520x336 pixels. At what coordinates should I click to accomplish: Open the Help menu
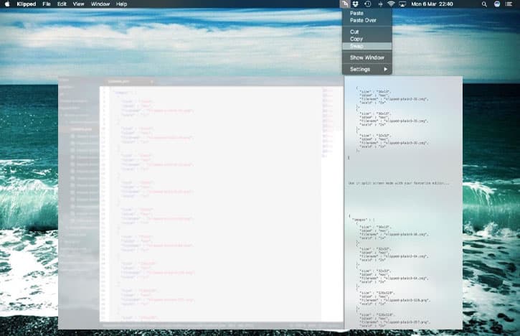122,4
